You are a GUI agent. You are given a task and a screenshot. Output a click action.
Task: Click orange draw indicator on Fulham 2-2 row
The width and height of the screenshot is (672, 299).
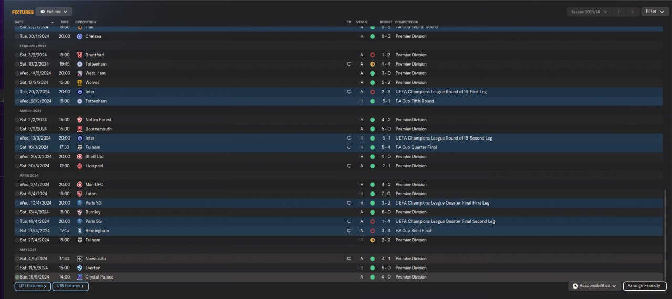click(372, 240)
